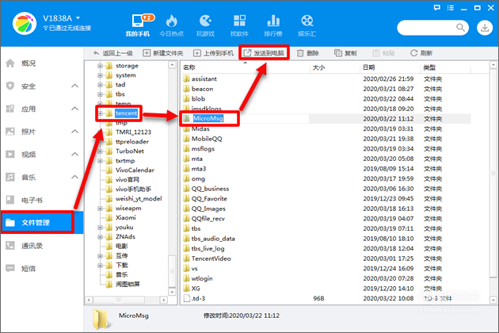Collapse the 应用 sidebar chevron
499x333 pixels.
(x=74, y=109)
